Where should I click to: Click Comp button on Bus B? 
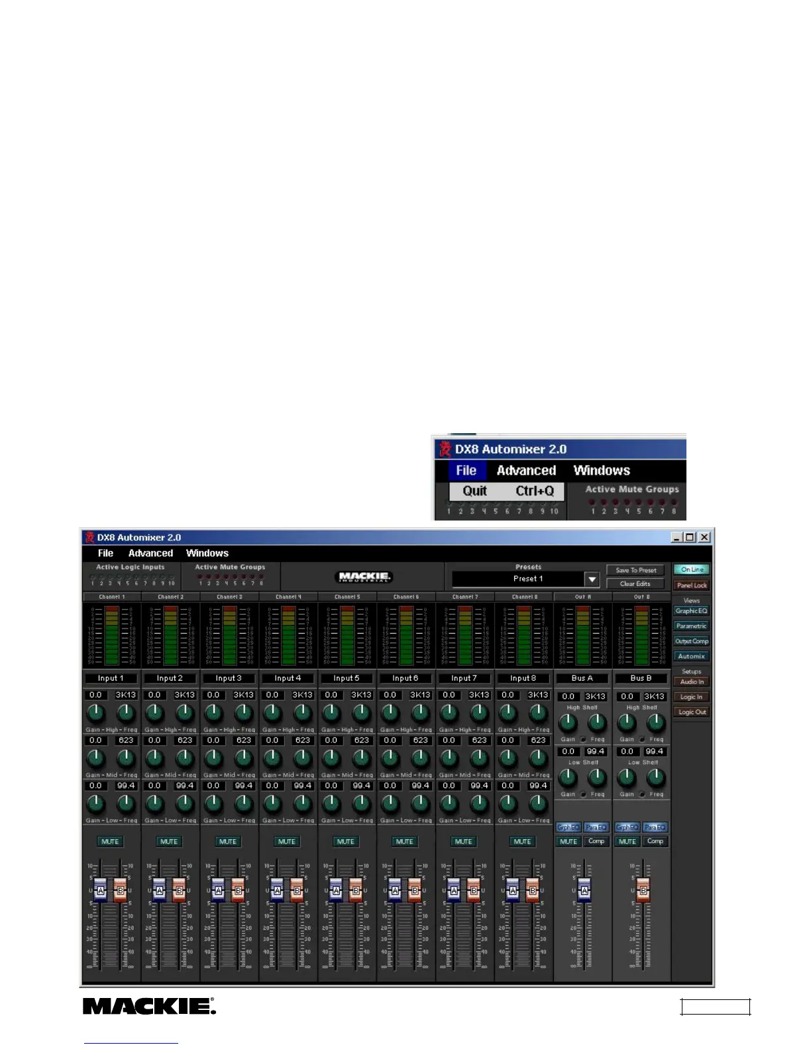point(655,842)
